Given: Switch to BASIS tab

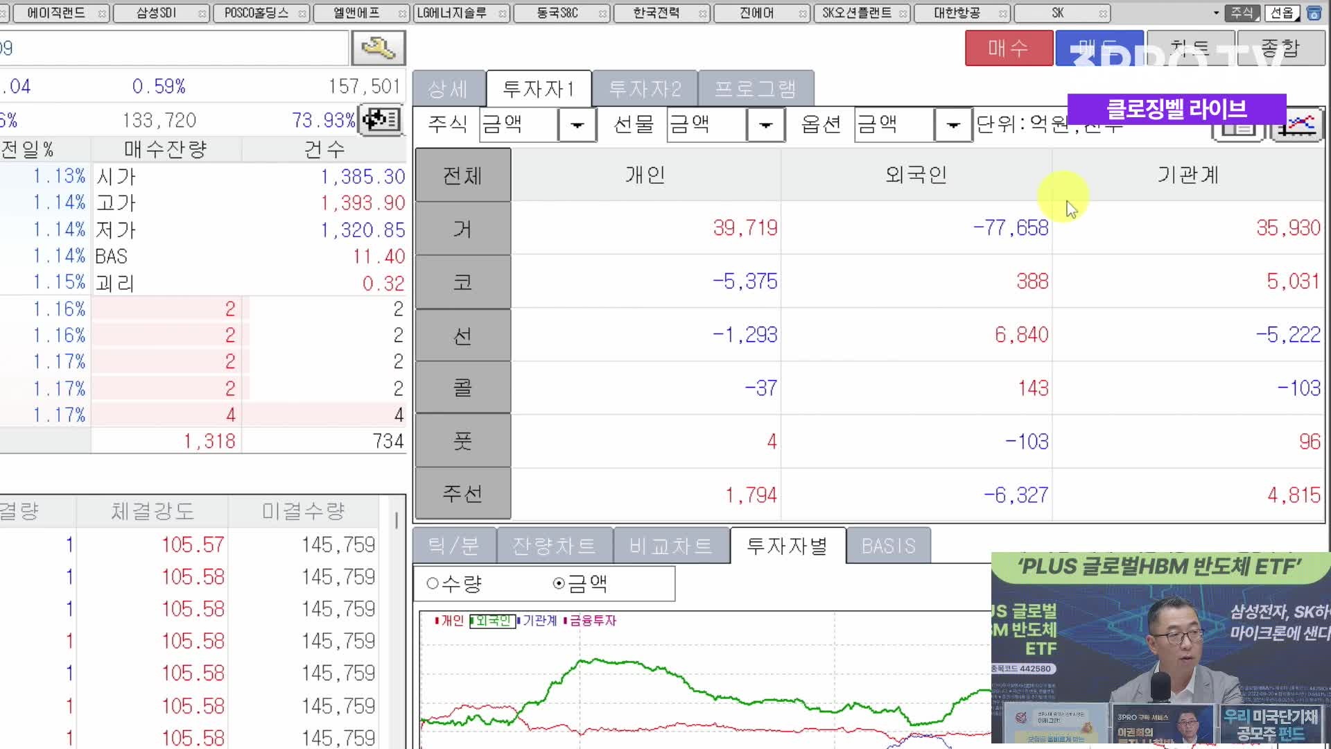Looking at the screenshot, I should point(889,546).
